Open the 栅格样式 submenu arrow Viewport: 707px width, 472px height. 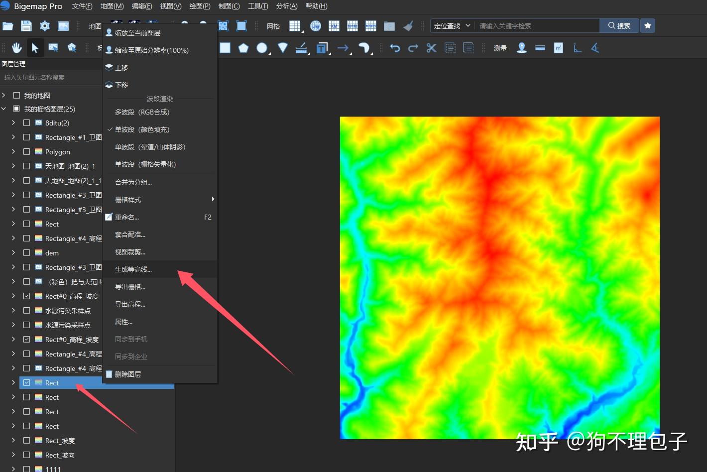point(213,199)
